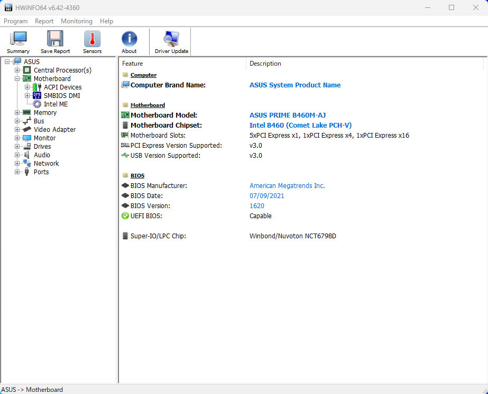Click the American Megatrends Inc. link
This screenshot has height=394, width=488.
point(287,185)
